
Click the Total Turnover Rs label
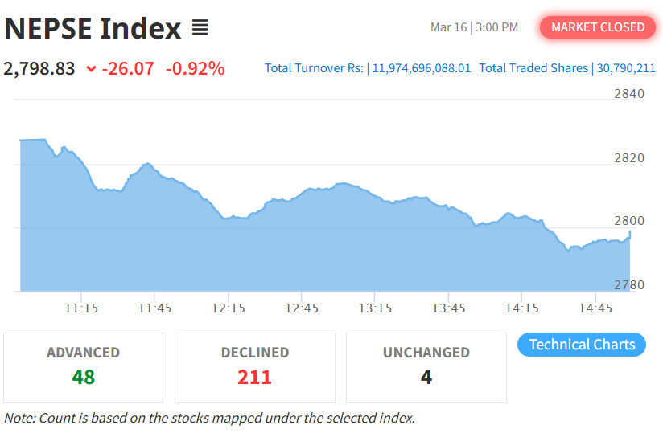tap(314, 68)
